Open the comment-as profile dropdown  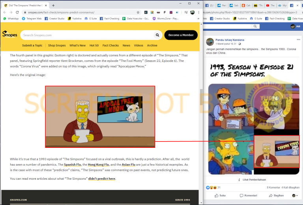[x=295, y=196]
